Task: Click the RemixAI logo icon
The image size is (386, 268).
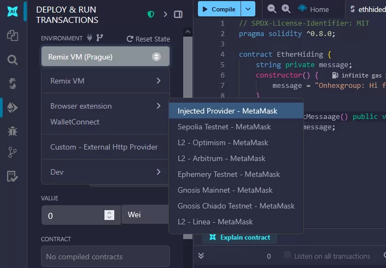Action: (x=12, y=11)
